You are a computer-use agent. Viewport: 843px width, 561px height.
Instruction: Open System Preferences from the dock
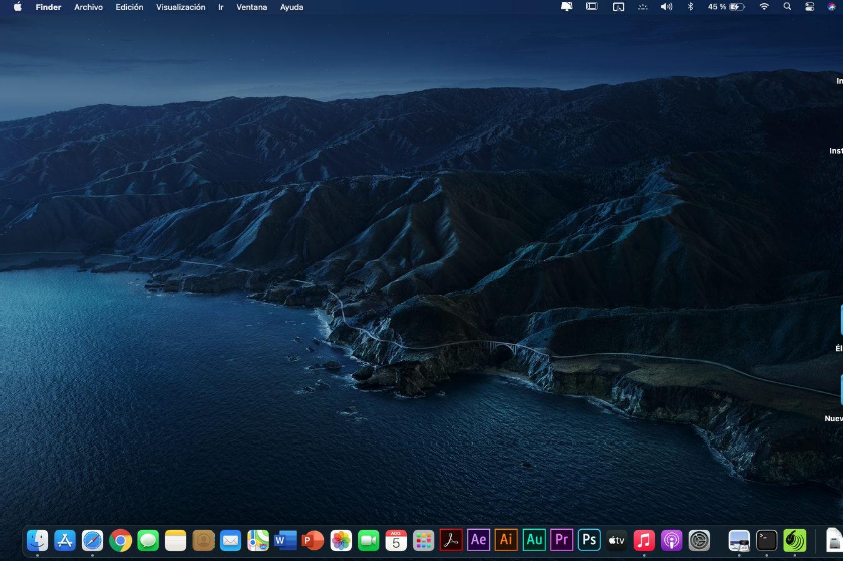click(699, 540)
